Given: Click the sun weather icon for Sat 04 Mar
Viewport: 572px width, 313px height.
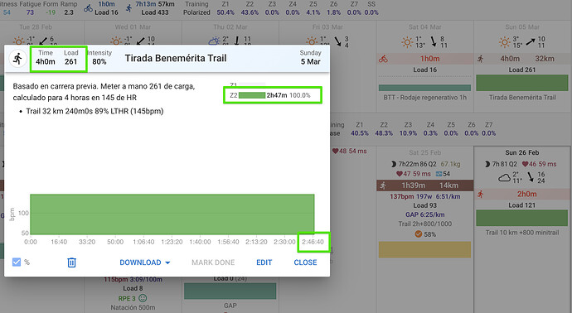Looking at the screenshot, I should point(407,42).
